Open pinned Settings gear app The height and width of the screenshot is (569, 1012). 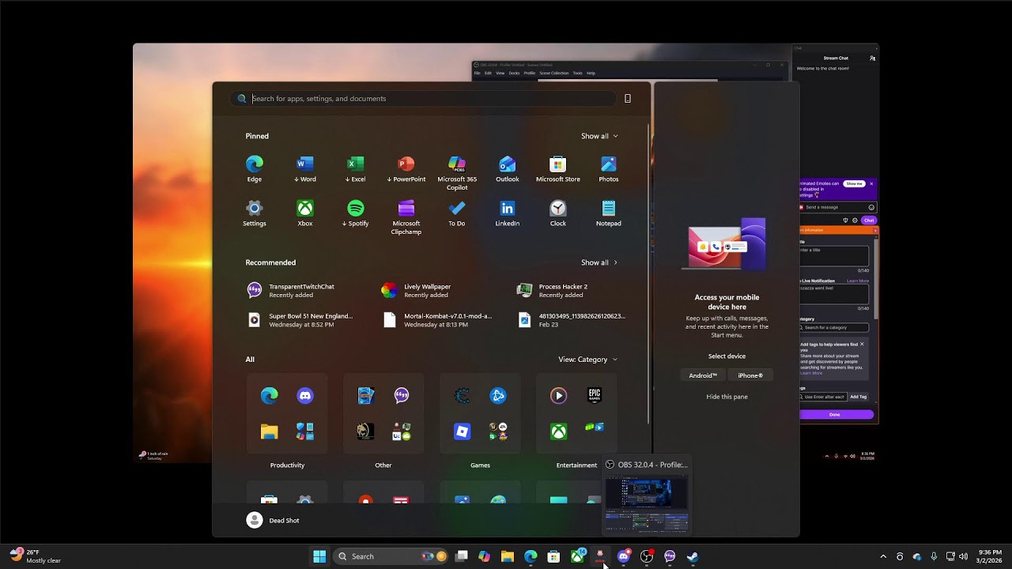tap(254, 213)
